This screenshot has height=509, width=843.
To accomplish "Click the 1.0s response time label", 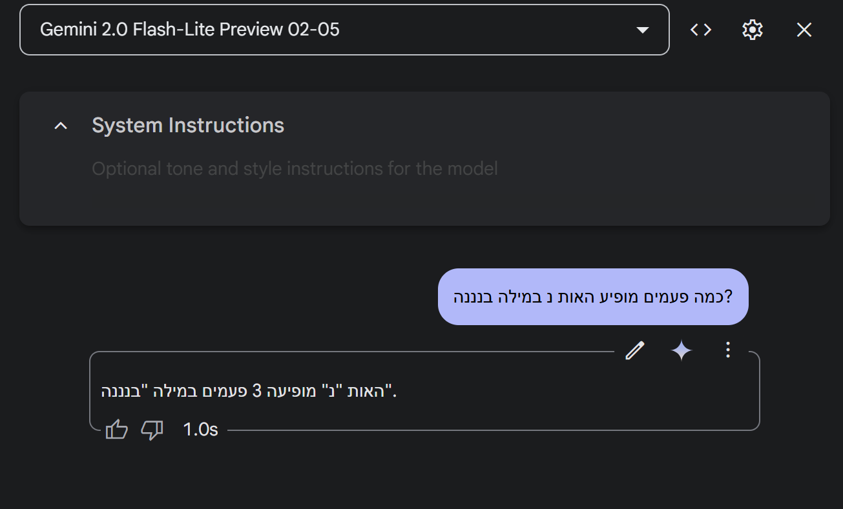I will pyautogui.click(x=200, y=430).
